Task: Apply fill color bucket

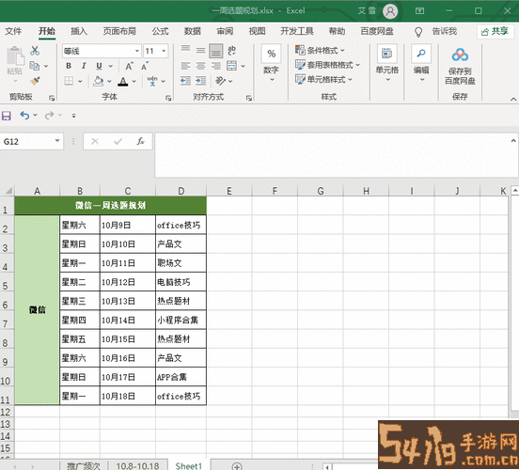Action: [x=99, y=81]
